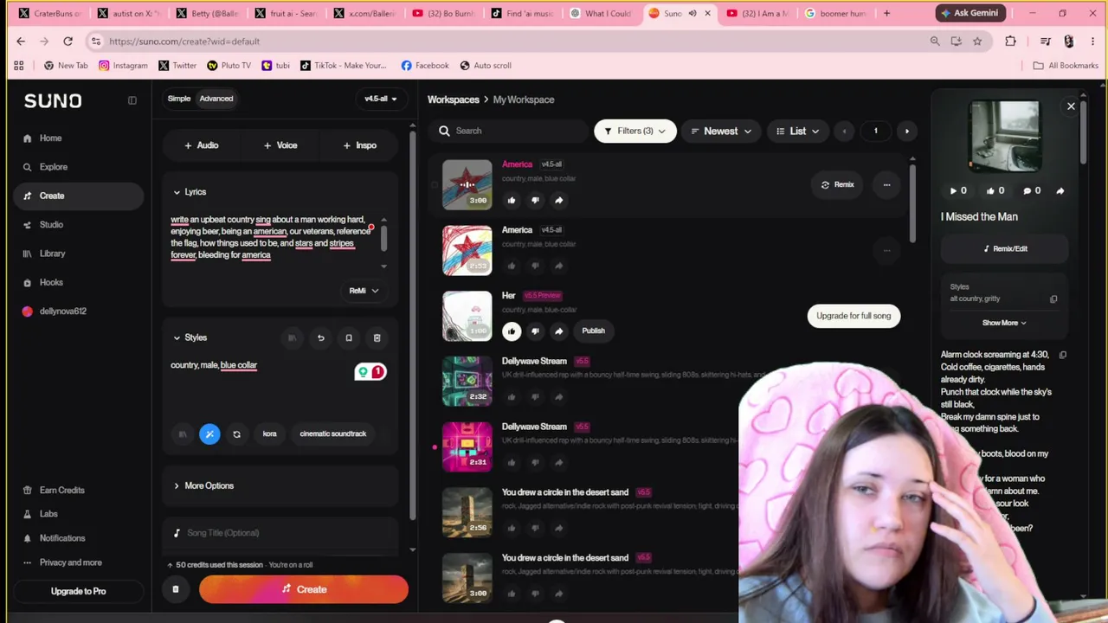Share the song titled Her
This screenshot has width=1108, height=623.
coord(558,331)
